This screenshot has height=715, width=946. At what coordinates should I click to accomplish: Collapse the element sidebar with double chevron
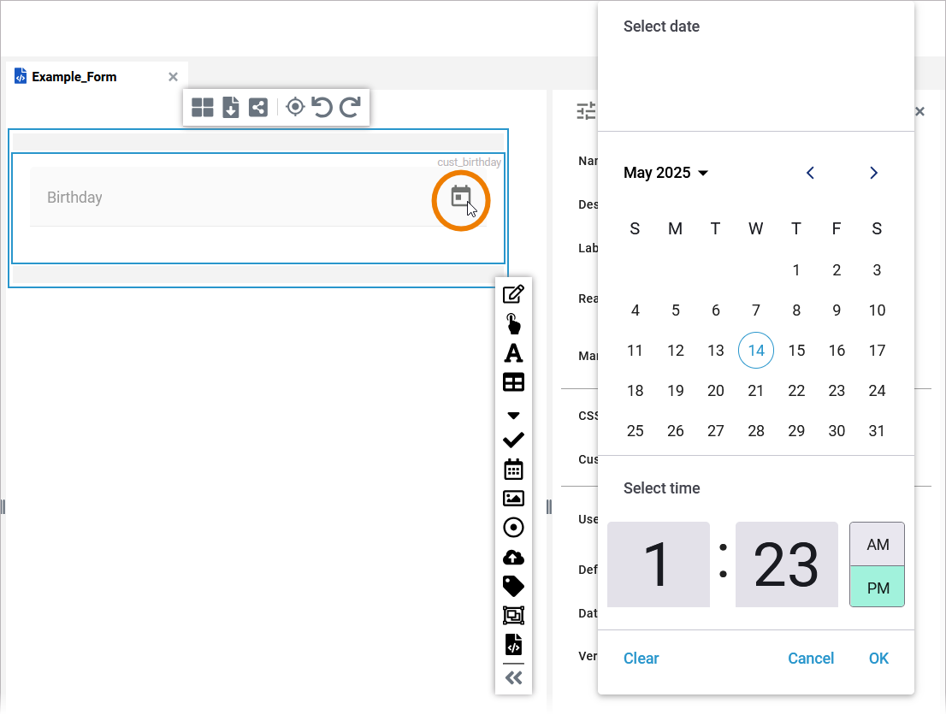pyautogui.click(x=513, y=678)
